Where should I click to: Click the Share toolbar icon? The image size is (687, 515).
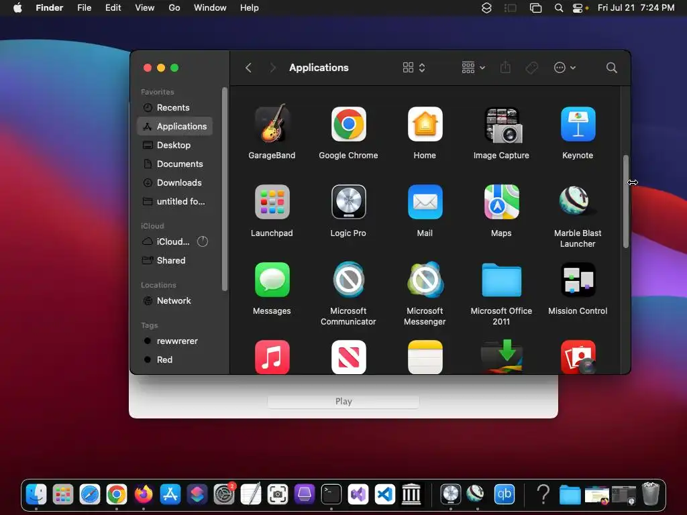[505, 68]
